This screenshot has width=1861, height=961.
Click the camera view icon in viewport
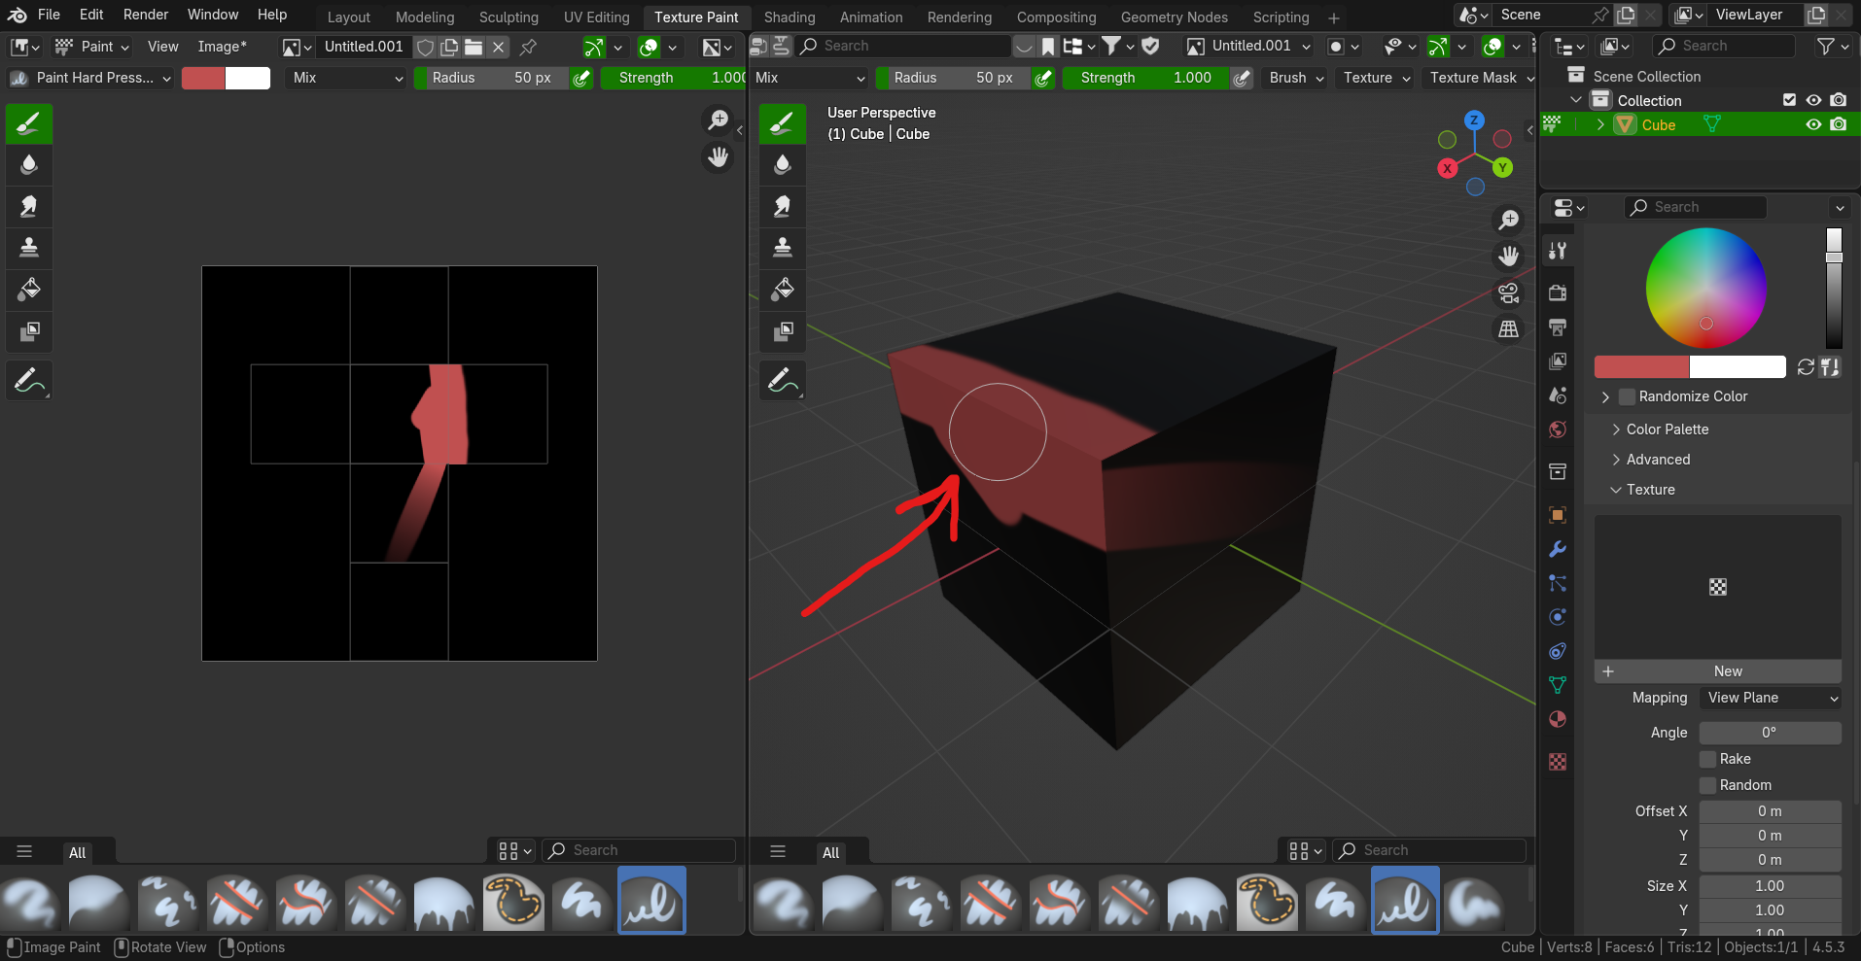(1508, 292)
